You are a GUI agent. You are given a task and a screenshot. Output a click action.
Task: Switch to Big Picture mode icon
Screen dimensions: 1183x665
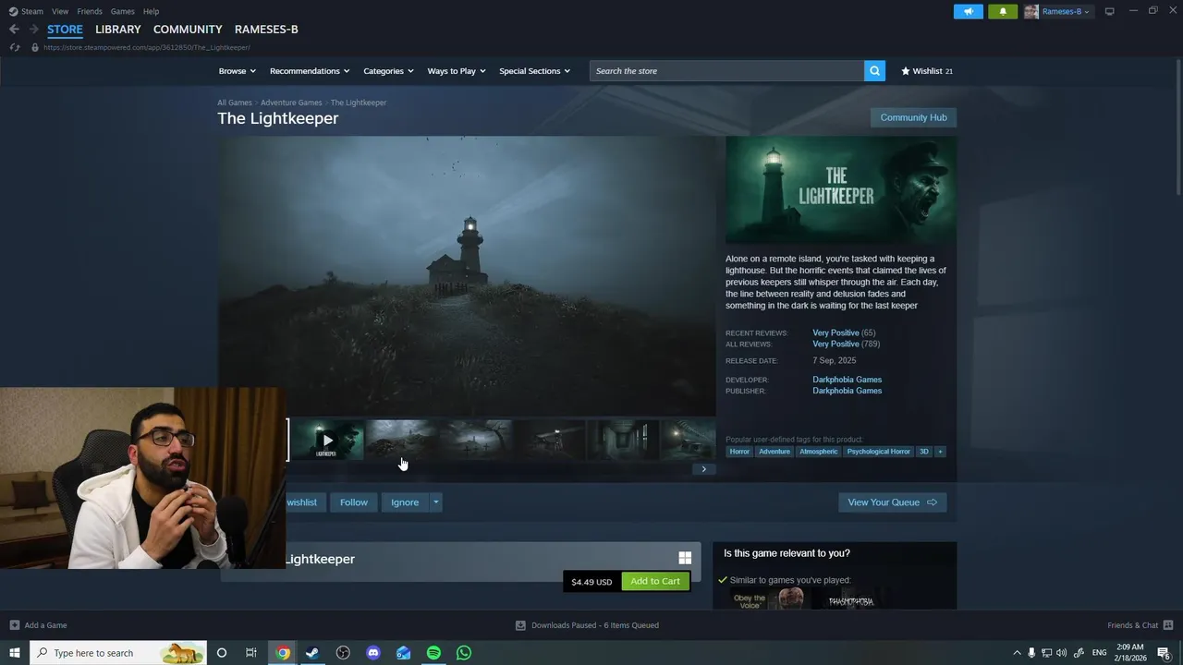pos(1110,11)
